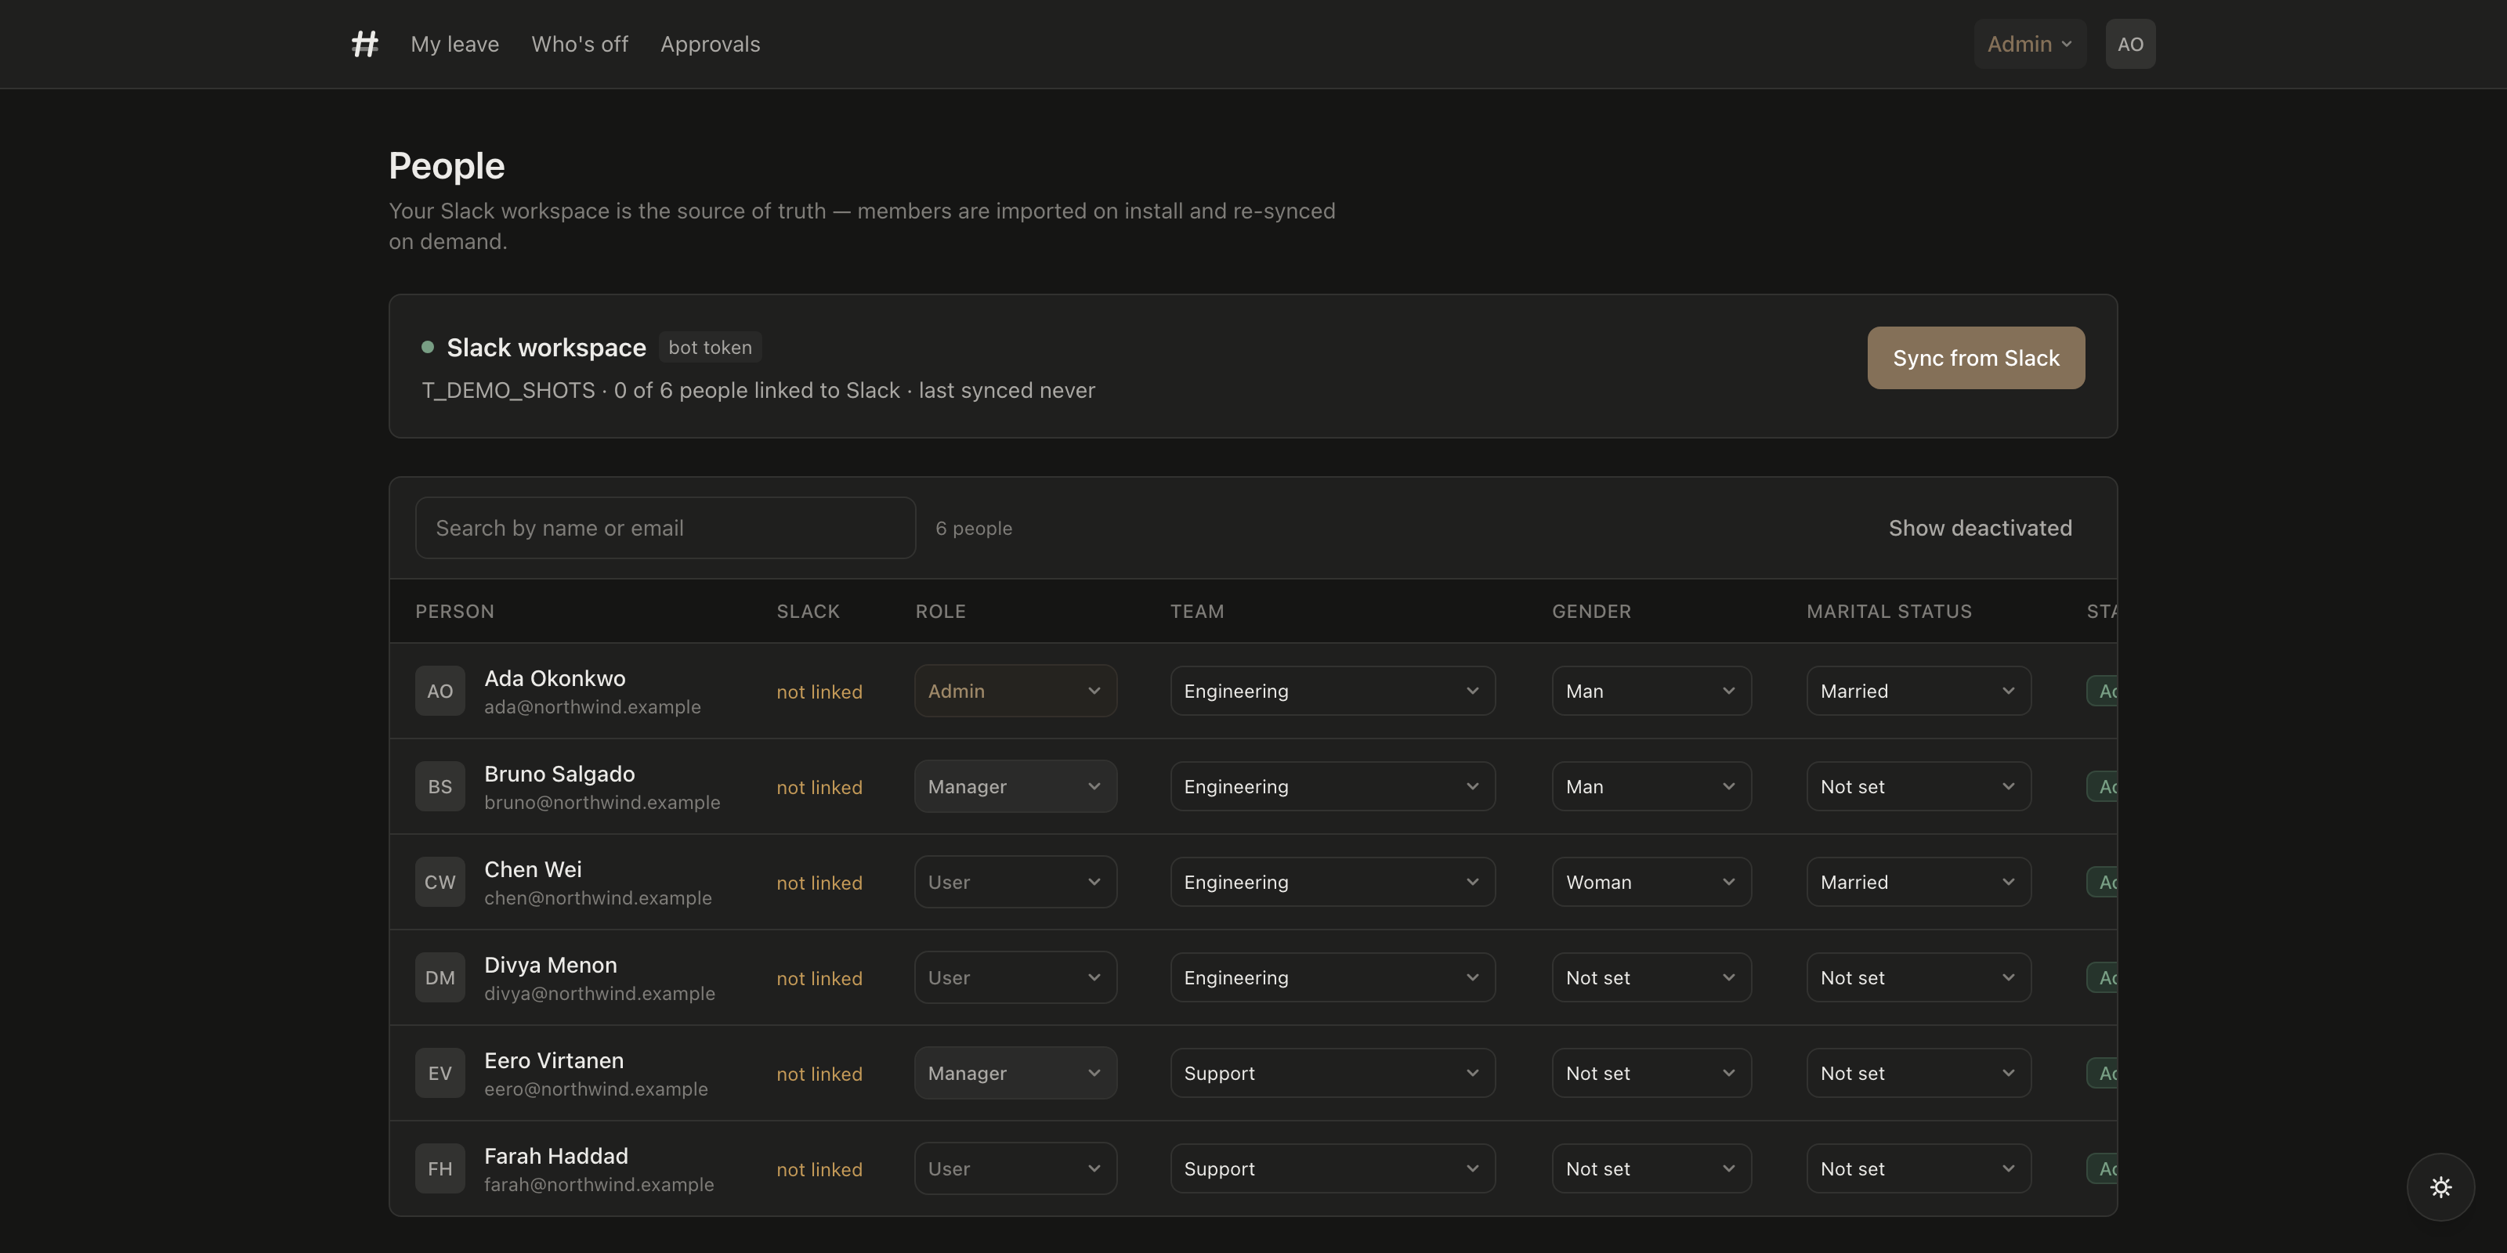2507x1253 pixels.
Task: Open Bruno Salgado's Manager role dropdown
Action: [x=1015, y=786]
